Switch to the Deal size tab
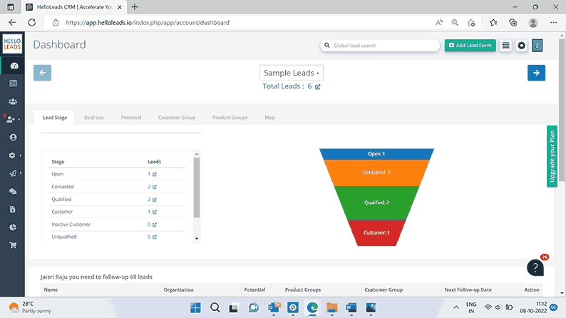This screenshot has width=566, height=318. 93,117
